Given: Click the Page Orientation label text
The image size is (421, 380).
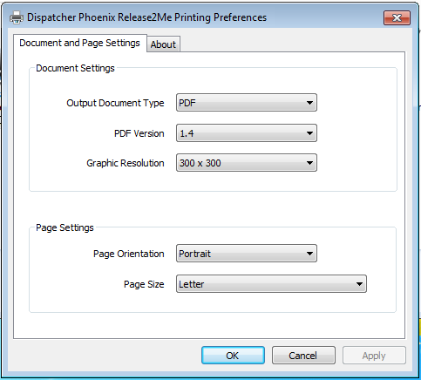Looking at the screenshot, I should (129, 254).
